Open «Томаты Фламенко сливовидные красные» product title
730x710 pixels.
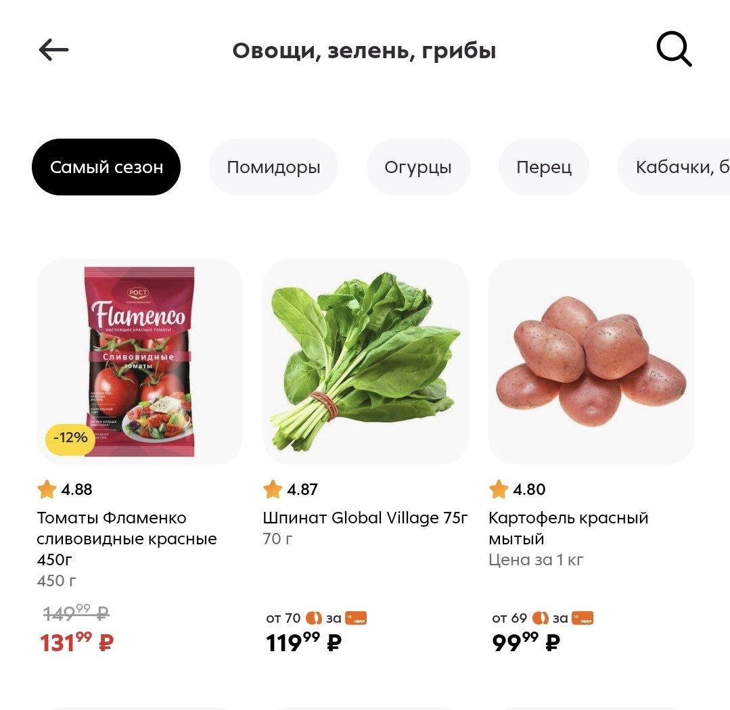click(x=127, y=538)
